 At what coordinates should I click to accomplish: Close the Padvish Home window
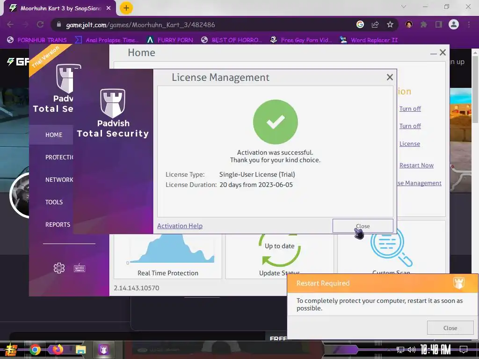coord(443,52)
